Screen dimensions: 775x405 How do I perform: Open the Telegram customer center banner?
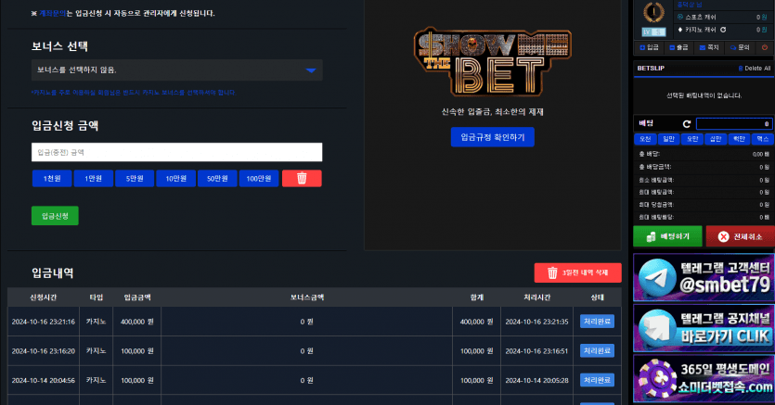[703, 275]
